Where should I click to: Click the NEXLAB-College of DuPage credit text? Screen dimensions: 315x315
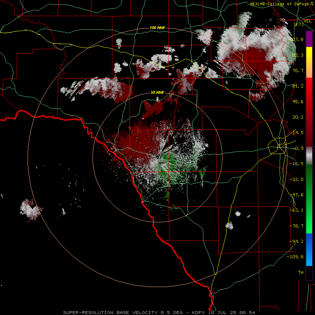pyautogui.click(x=279, y=4)
